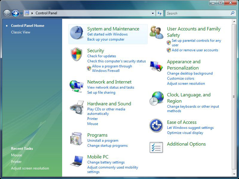Open the Appearance and Personalization icon
The image size is (239, 179).
point(156,66)
